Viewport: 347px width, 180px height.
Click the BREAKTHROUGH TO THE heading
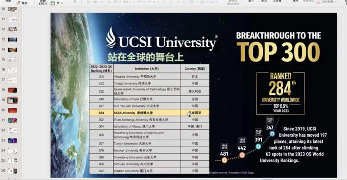tap(278, 35)
